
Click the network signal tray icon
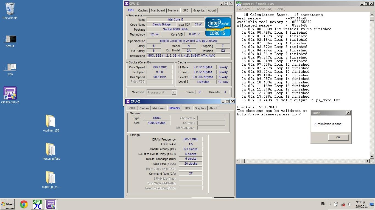(343, 204)
